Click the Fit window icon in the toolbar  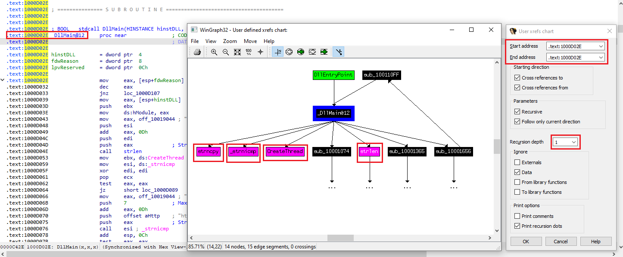pyautogui.click(x=237, y=52)
